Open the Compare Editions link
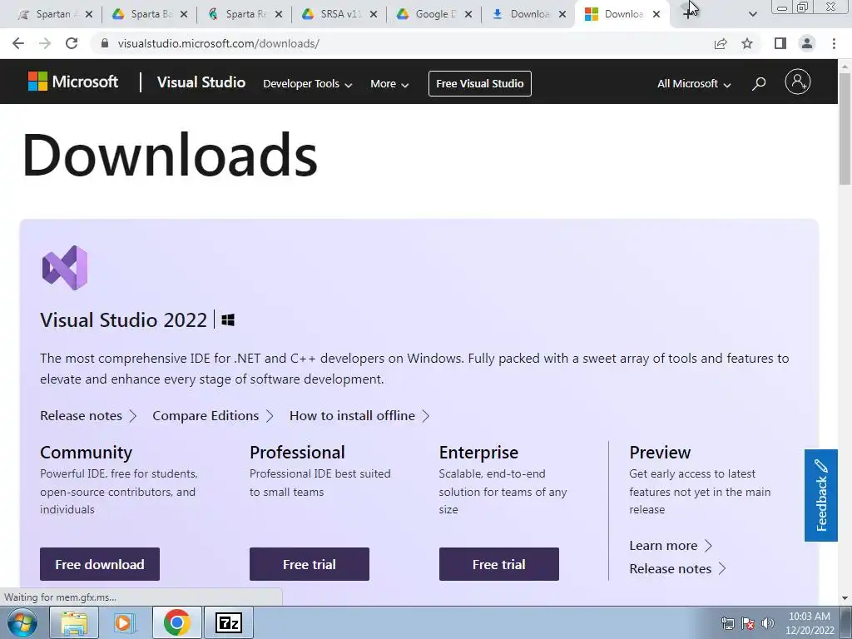The image size is (852, 639). click(213, 416)
